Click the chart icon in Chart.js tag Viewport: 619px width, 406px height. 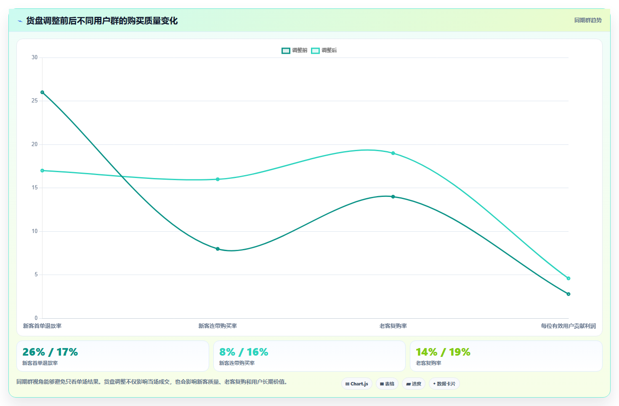[x=347, y=384]
